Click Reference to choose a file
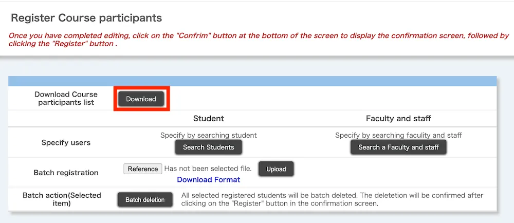 tap(143, 169)
